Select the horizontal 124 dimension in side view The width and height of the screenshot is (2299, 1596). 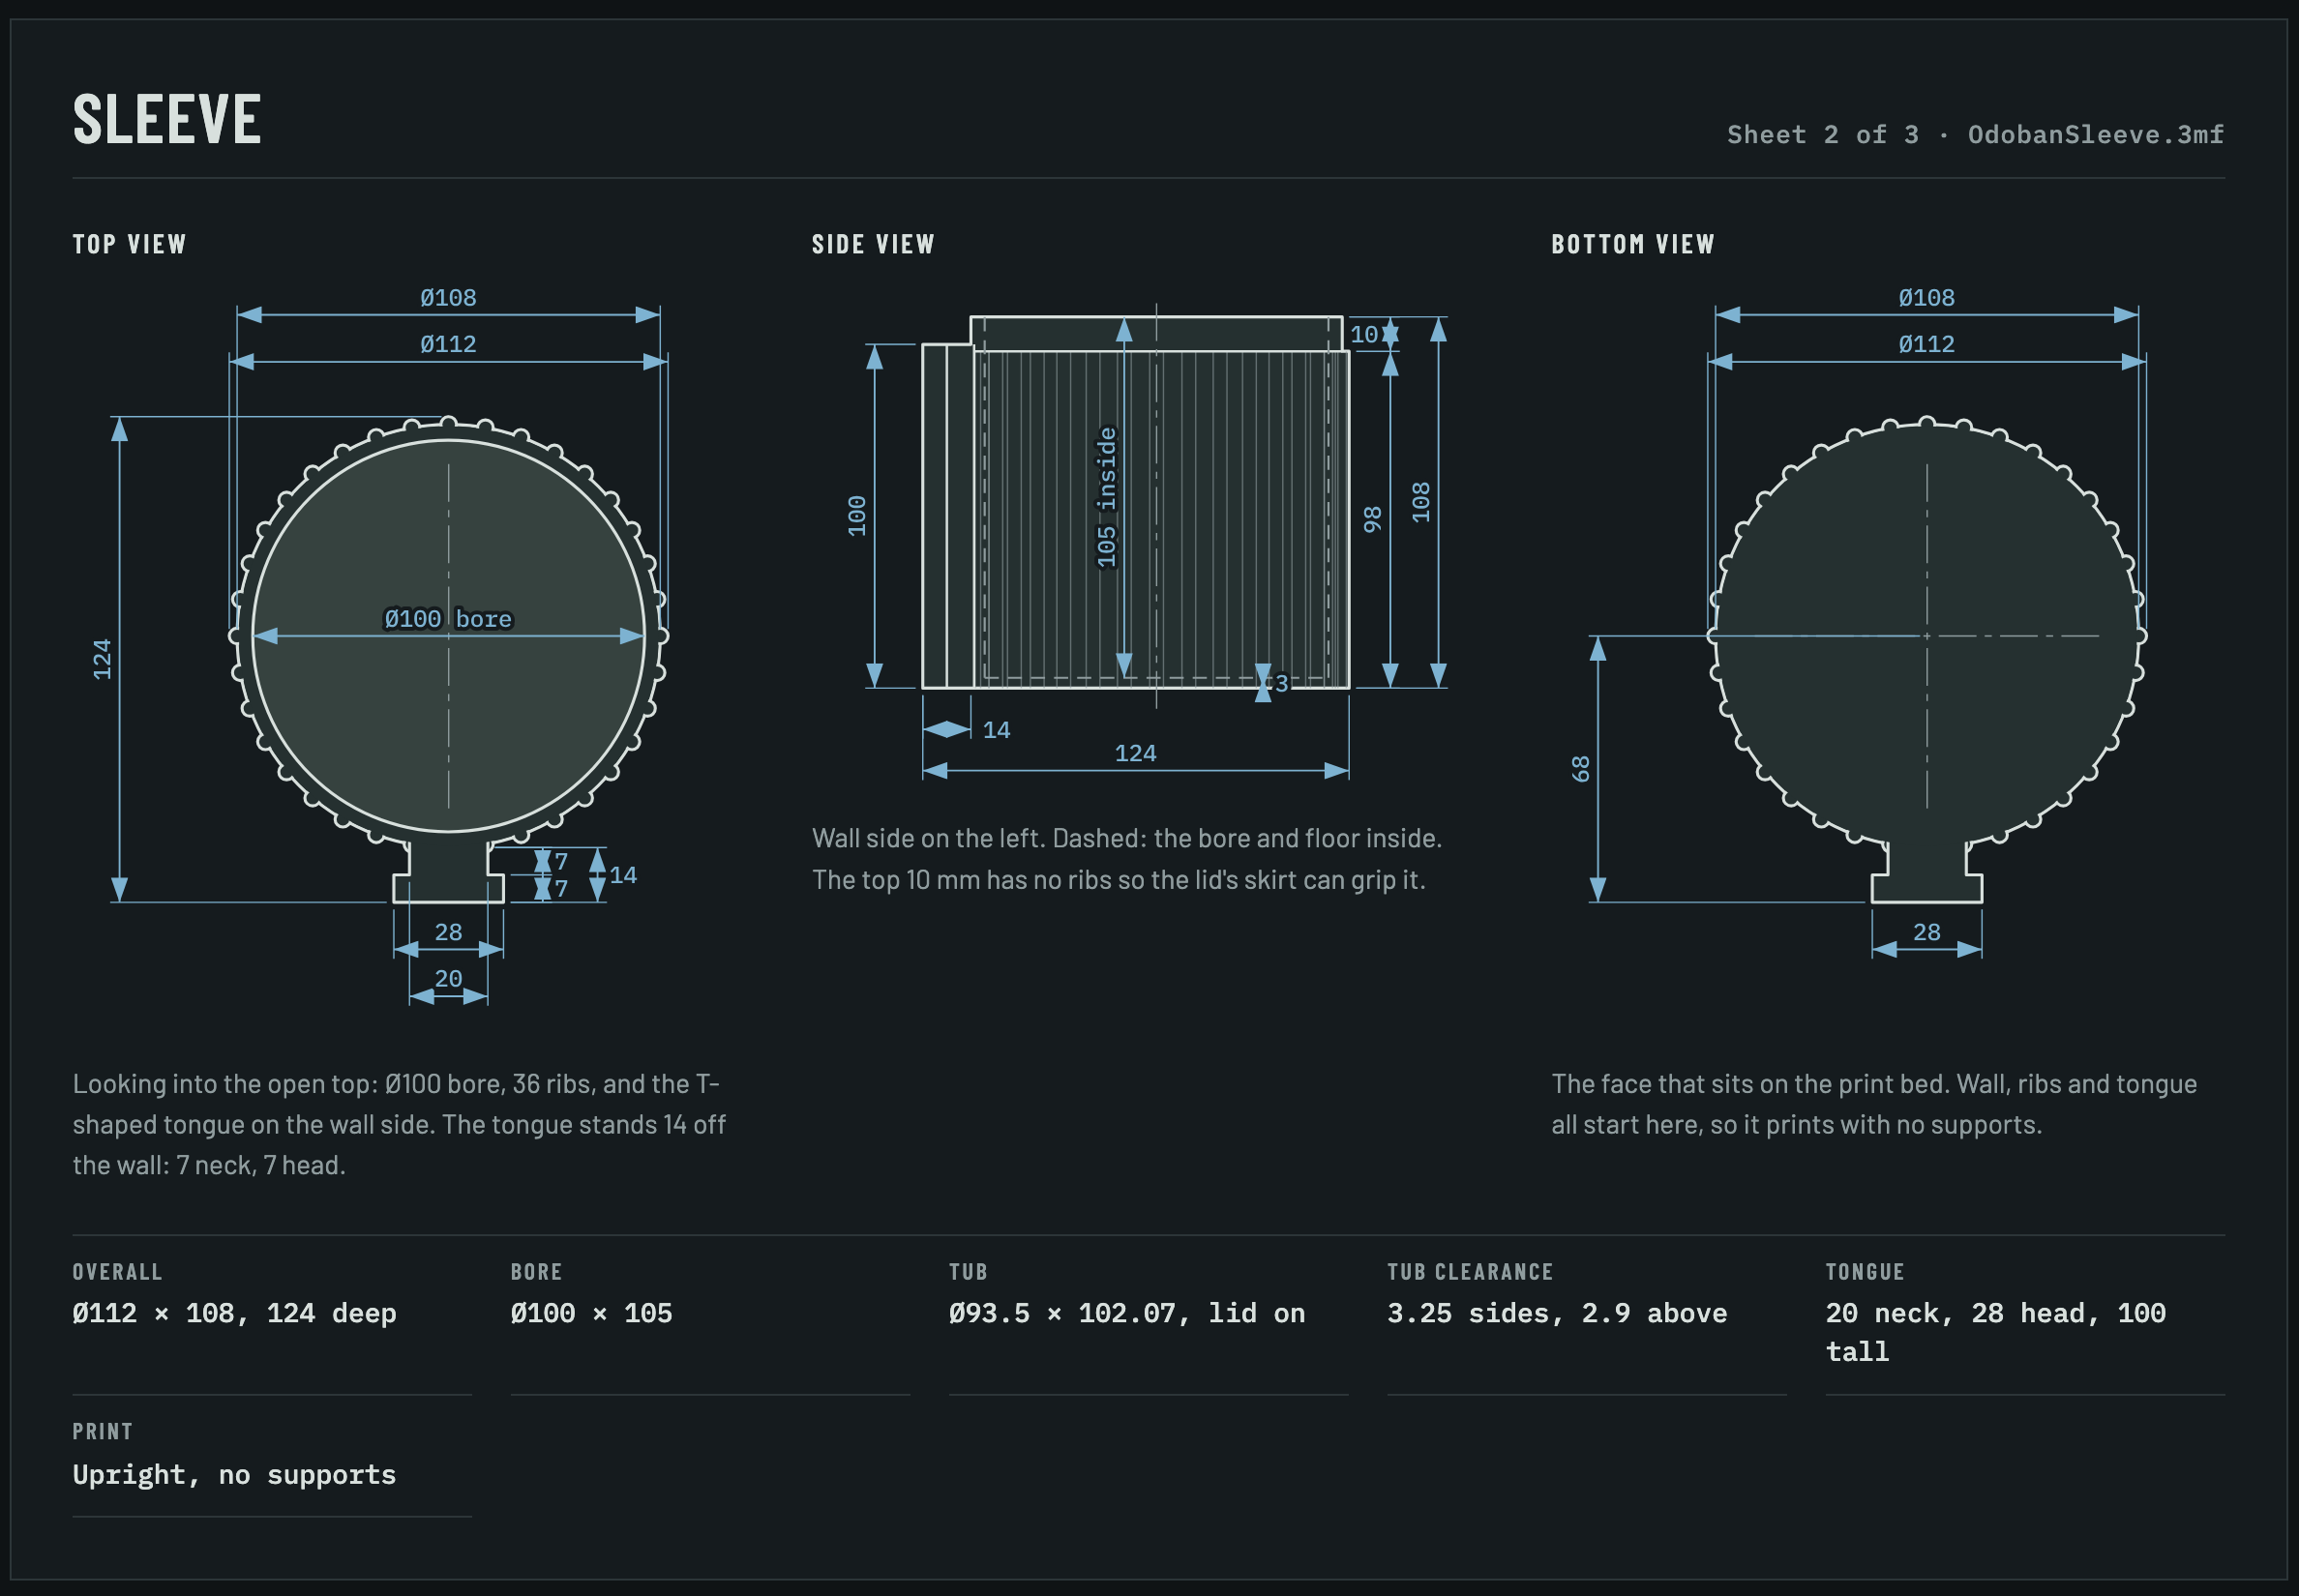pos(1136,753)
